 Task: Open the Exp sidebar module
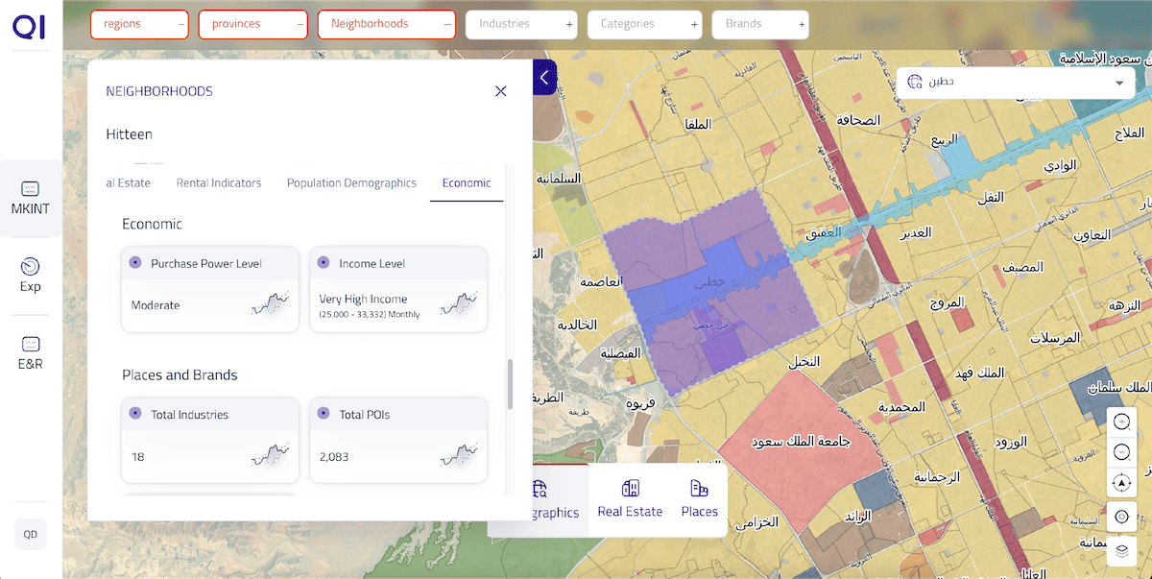coord(30,274)
